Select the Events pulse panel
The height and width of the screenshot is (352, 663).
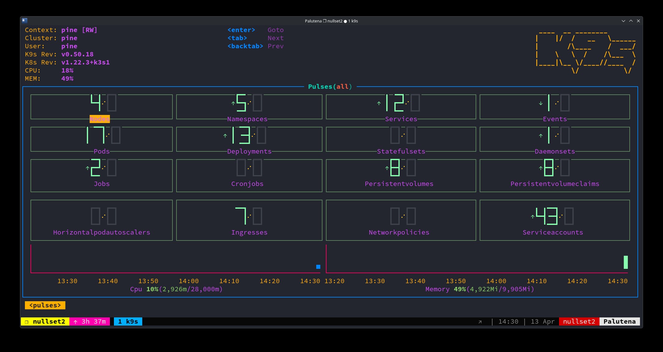554,107
